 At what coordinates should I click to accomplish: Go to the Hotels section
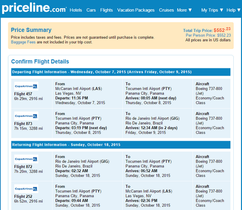(76, 10)
